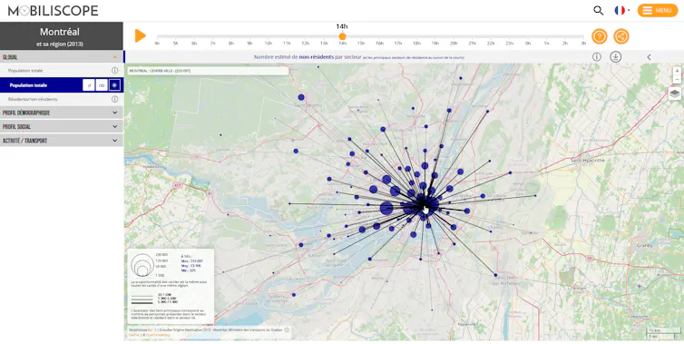Switch to density 'd' map mode
Screen dimensions: 684x344
tap(89, 85)
